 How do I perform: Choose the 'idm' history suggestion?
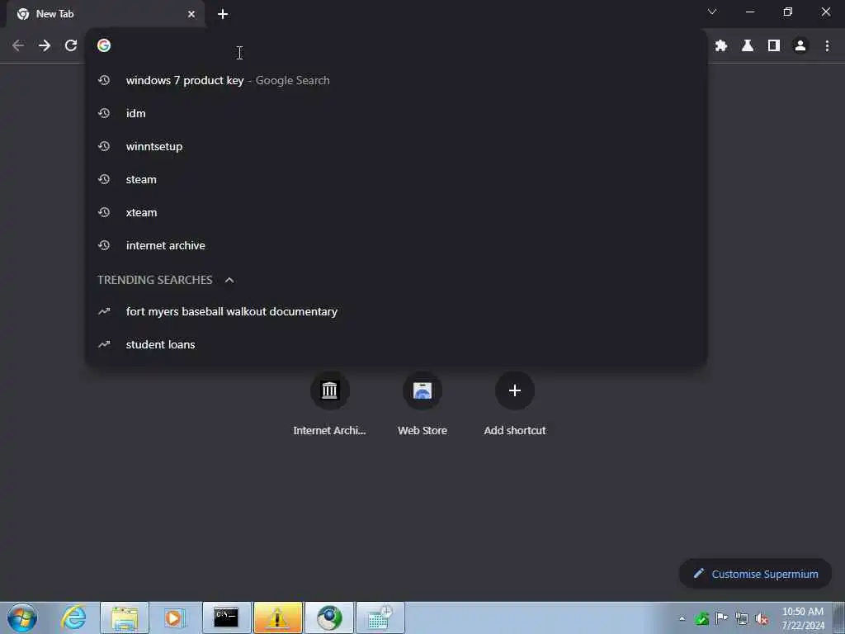pos(396,113)
